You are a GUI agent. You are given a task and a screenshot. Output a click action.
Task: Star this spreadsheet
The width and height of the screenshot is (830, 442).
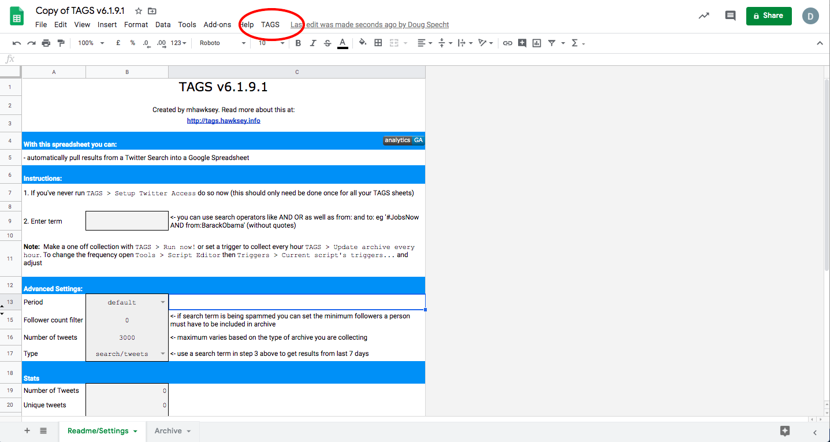139,11
